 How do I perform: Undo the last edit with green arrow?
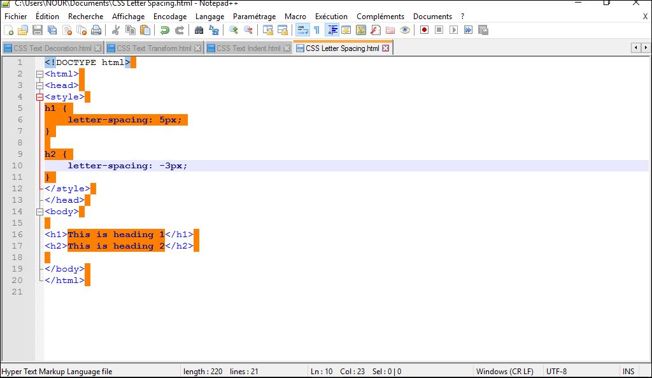[165, 30]
